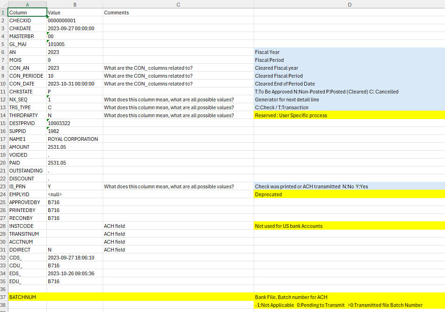This screenshot has height=312, width=445.
Task: Click the yellow BATCHNUM cell
Action: pos(27,297)
